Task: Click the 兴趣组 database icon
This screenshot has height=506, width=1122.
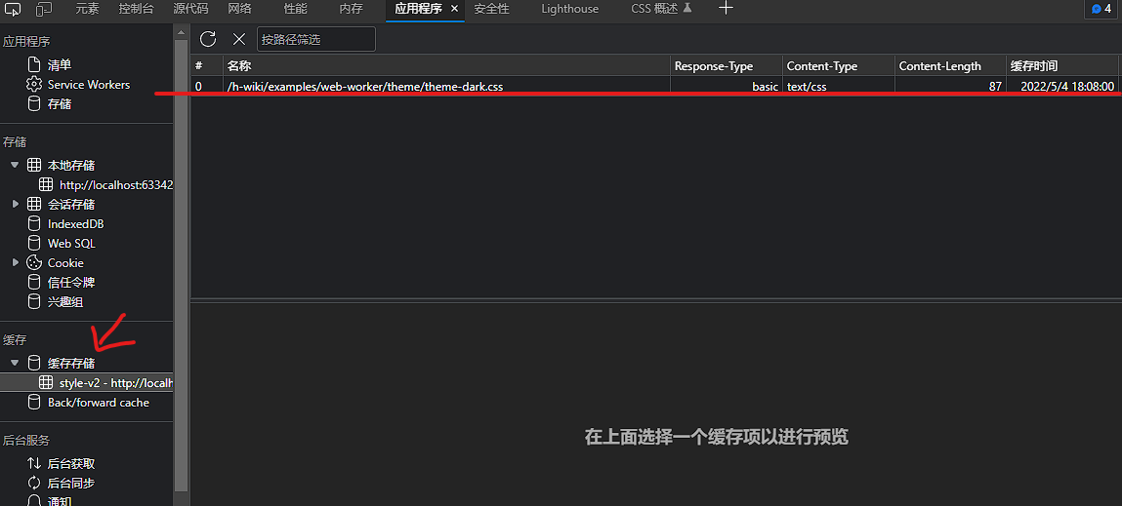Action: 33,302
